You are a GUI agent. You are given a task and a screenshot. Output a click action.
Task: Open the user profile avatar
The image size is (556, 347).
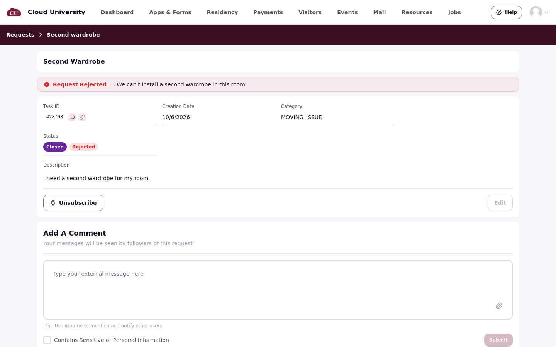click(536, 12)
